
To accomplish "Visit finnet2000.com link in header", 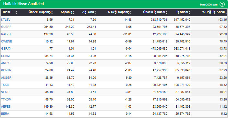I will click(x=209, y=5).
